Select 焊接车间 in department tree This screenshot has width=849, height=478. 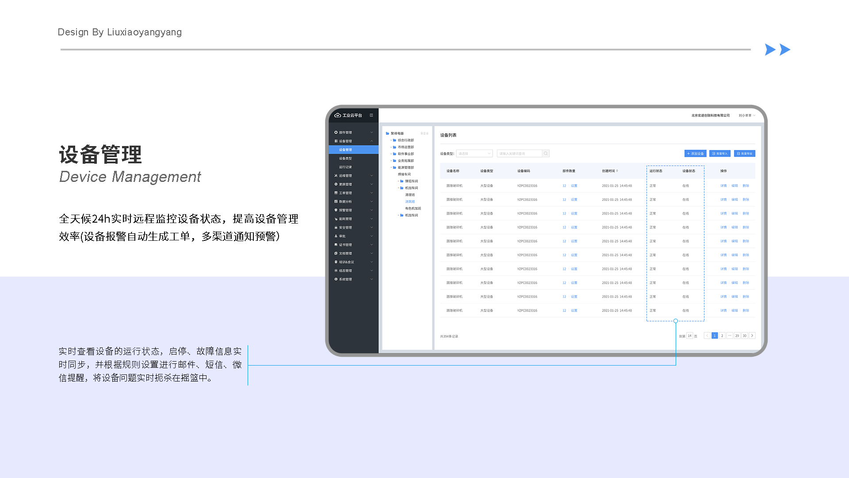[x=404, y=174]
